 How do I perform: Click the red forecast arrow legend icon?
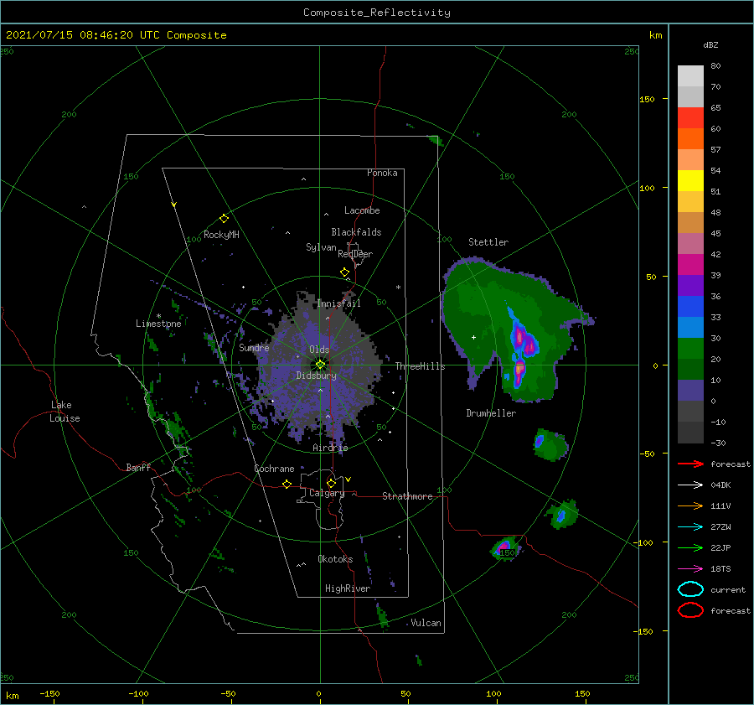690,464
